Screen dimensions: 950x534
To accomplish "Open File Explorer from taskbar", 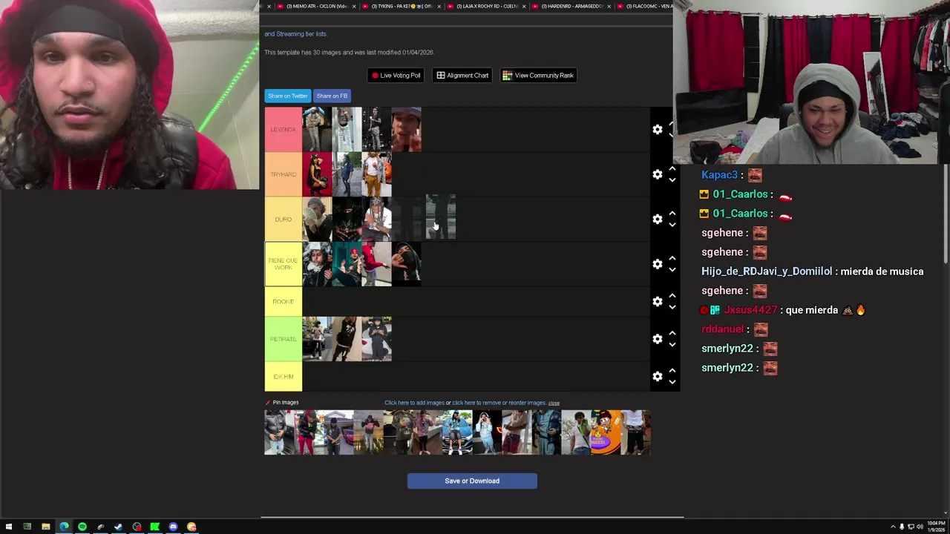I will 45,527.
